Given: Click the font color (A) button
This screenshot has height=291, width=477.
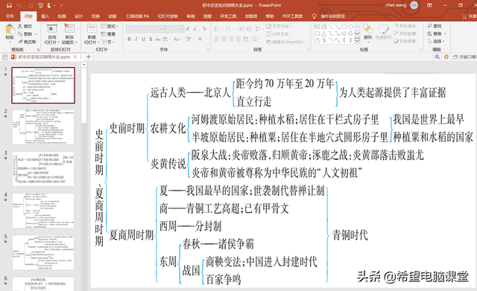Looking at the screenshot, I should point(200,39).
